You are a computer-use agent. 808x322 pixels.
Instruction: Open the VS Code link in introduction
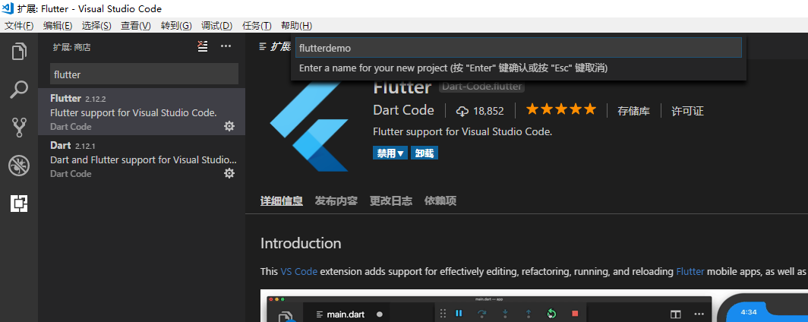point(299,272)
